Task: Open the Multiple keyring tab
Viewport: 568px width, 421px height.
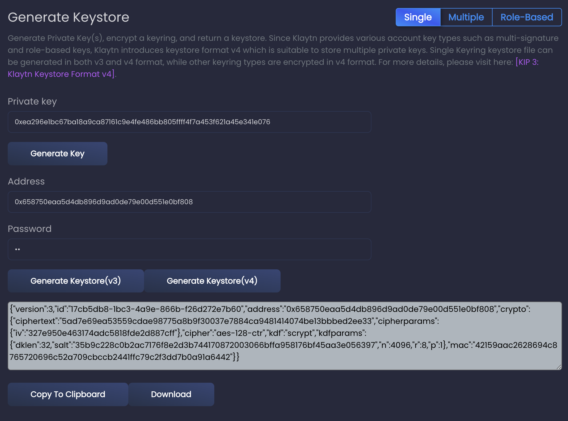Action: [466, 17]
